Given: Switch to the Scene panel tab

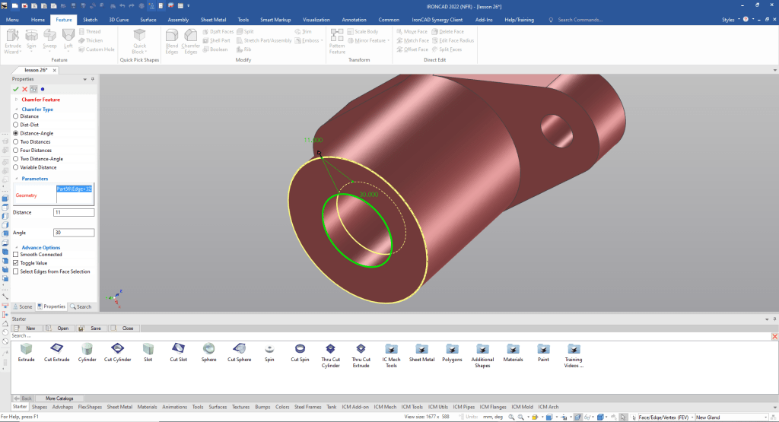Looking at the screenshot, I should (x=23, y=306).
